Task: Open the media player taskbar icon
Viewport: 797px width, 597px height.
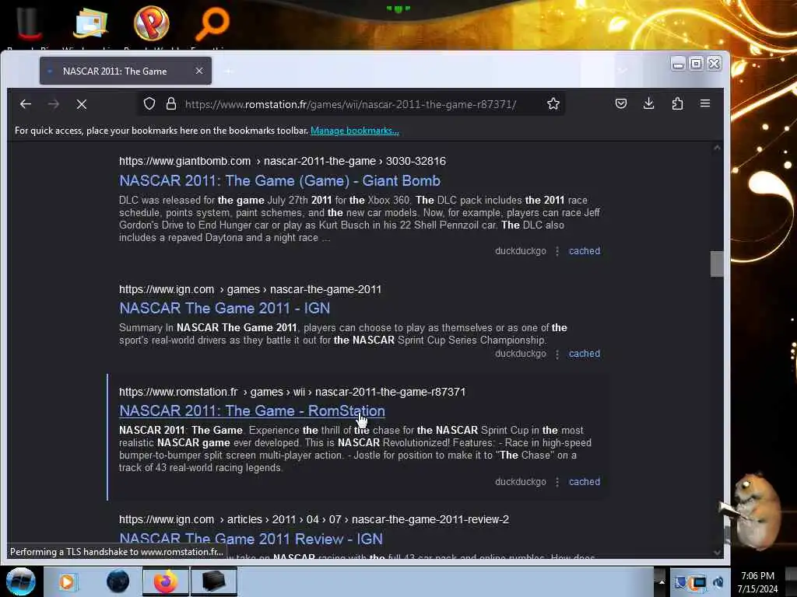Action: [x=67, y=581]
